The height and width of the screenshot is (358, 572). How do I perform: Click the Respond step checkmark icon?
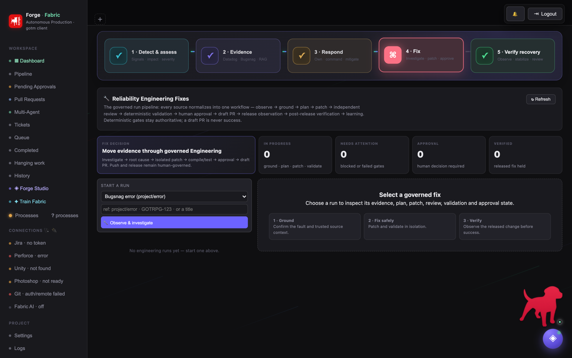click(x=301, y=55)
